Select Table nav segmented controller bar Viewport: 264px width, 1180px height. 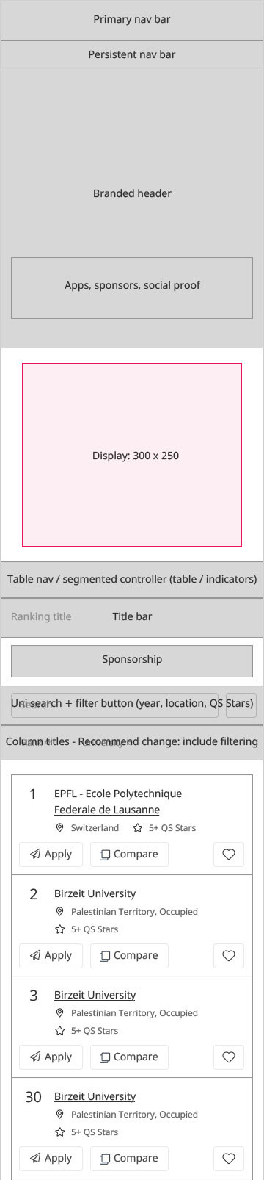pos(132,580)
